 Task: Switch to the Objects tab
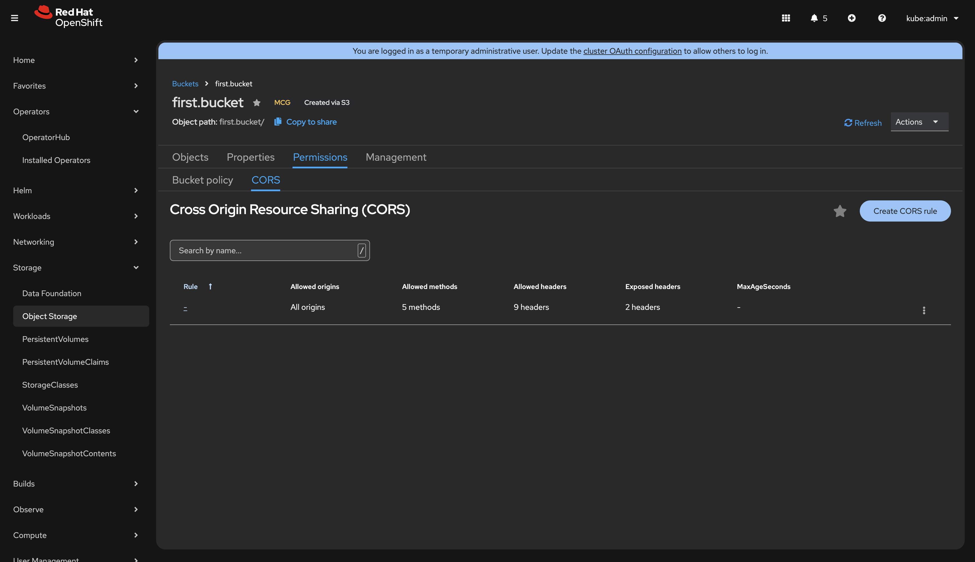(190, 157)
